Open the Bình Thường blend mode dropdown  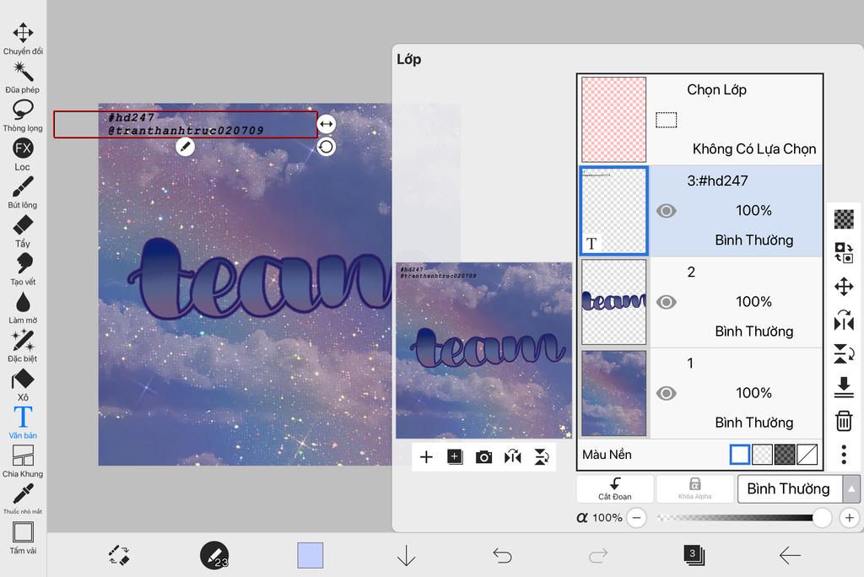click(797, 489)
